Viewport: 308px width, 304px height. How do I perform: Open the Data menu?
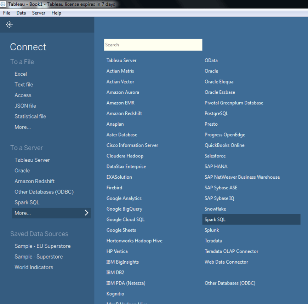pyautogui.click(x=21, y=13)
